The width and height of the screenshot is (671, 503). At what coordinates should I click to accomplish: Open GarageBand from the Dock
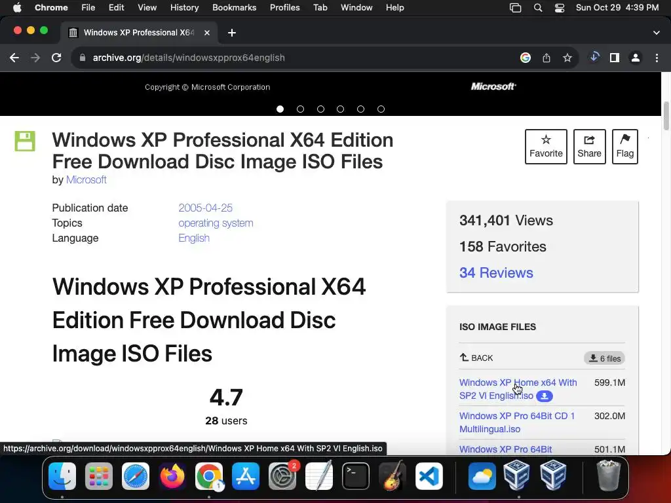pos(393,476)
